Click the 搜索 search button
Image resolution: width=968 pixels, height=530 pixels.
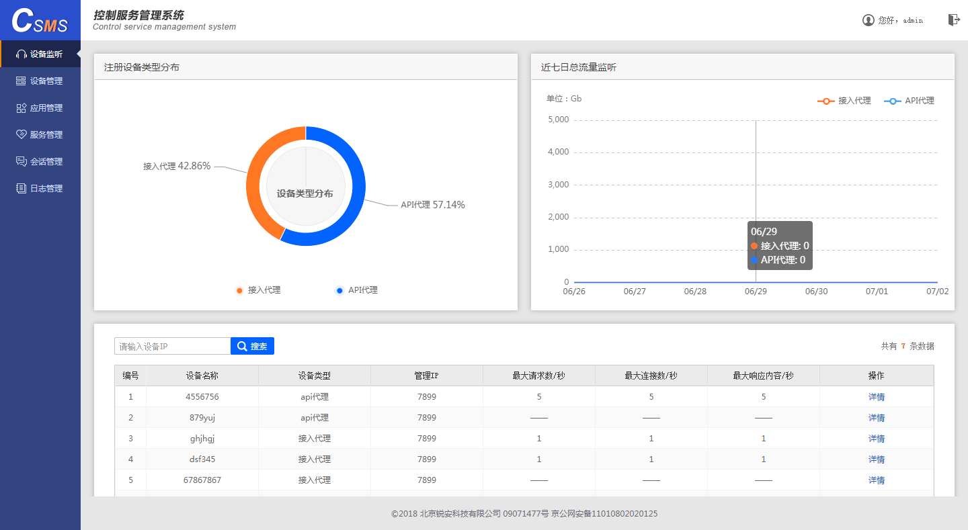click(x=252, y=346)
